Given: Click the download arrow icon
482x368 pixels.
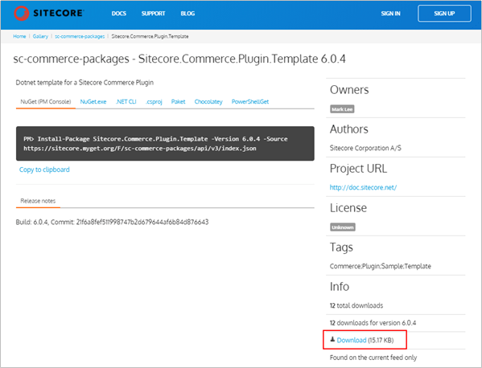Looking at the screenshot, I should tap(332, 339).
